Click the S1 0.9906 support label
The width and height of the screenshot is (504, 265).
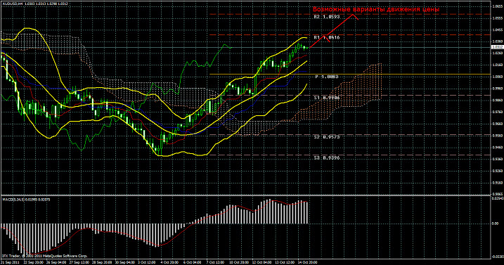click(327, 98)
